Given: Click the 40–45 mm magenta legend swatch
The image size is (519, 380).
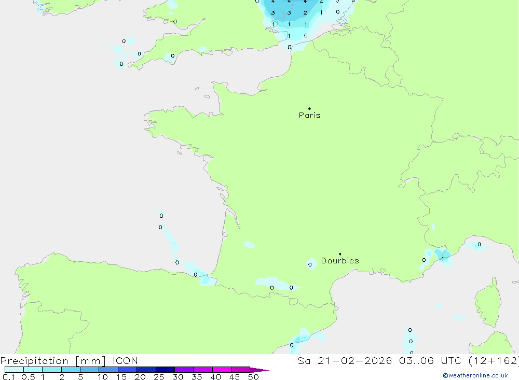Looking at the screenshot, I should (x=222, y=370).
